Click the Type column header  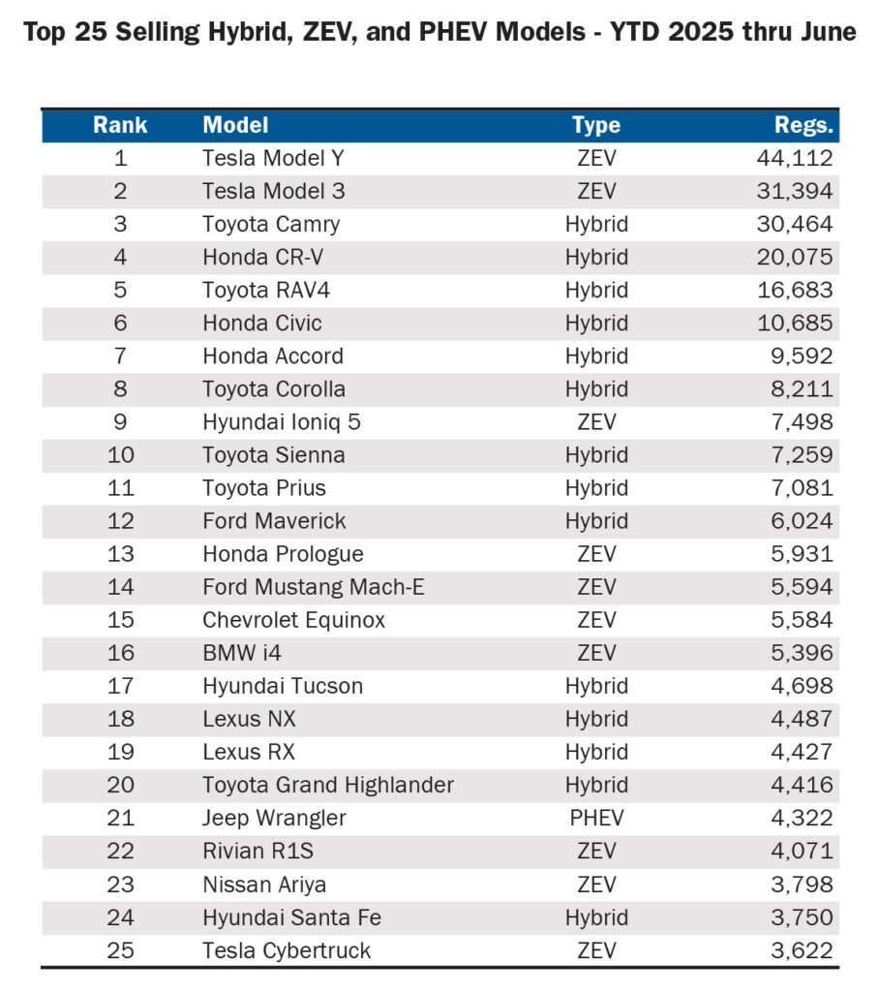pyautogui.click(x=596, y=125)
